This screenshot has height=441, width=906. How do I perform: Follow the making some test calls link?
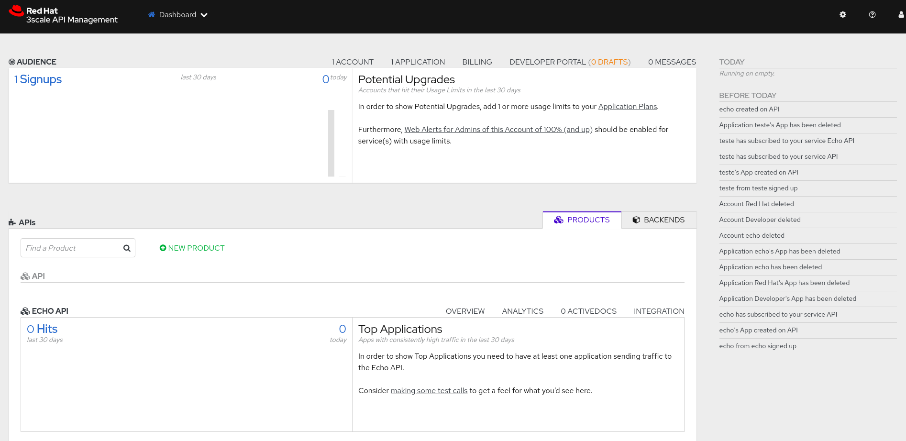pos(429,391)
